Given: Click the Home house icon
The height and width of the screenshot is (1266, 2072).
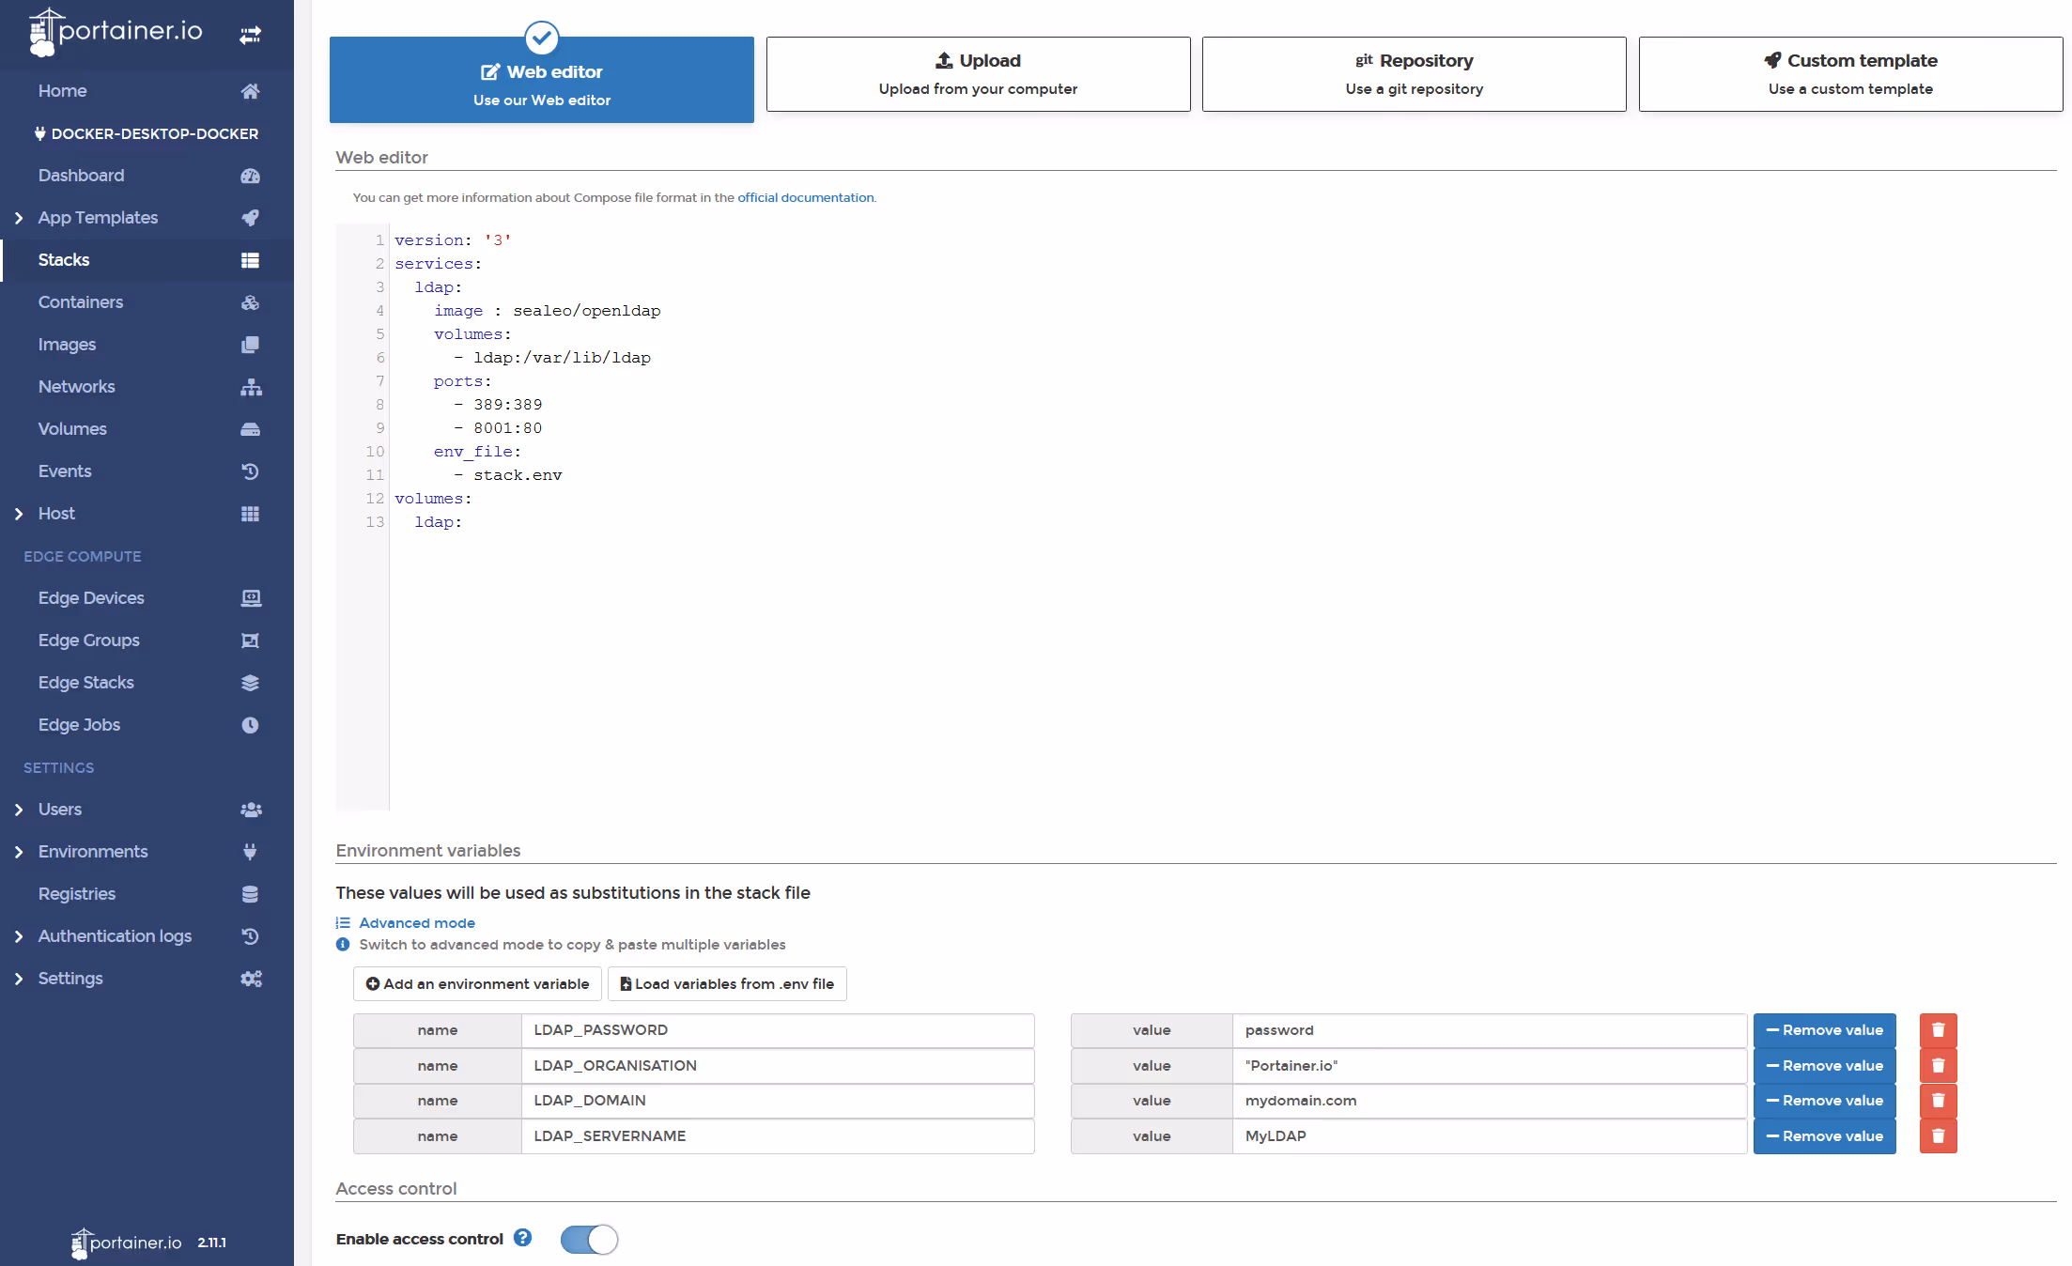Looking at the screenshot, I should pos(250,91).
